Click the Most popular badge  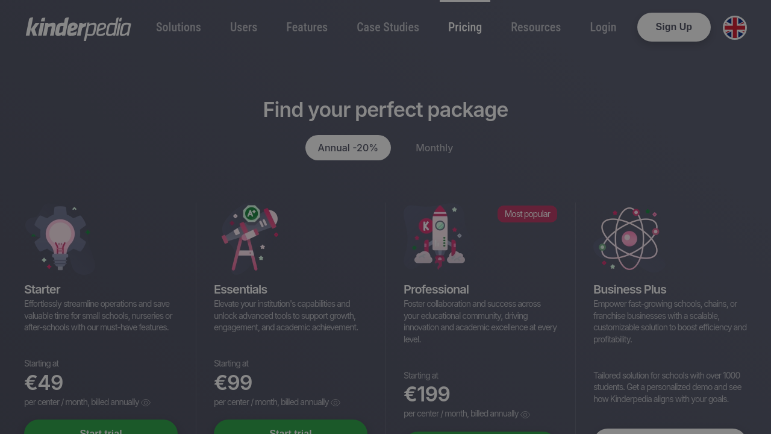point(527,214)
